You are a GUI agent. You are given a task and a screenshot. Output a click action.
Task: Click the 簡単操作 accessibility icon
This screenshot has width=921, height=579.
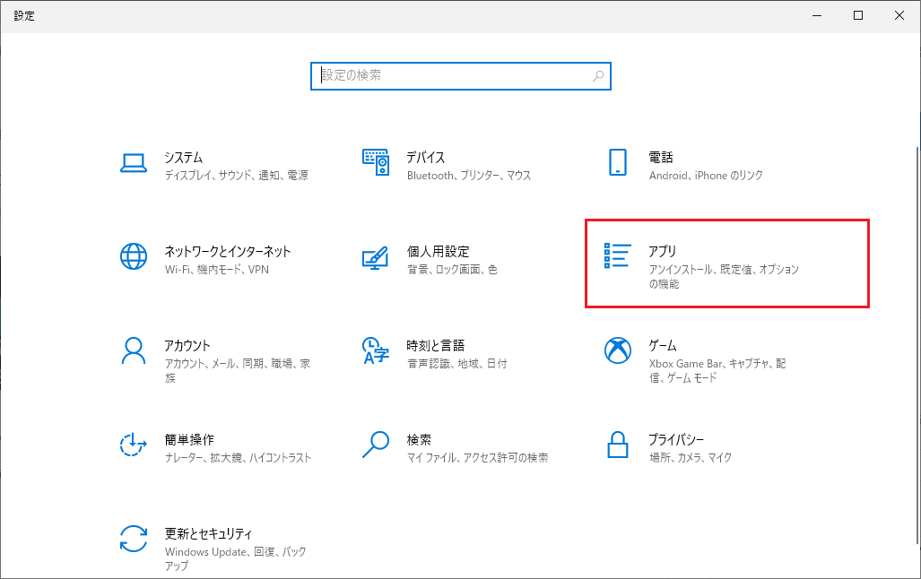click(133, 445)
